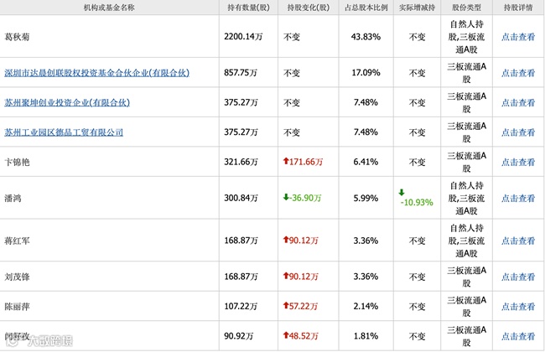
Task: Click 7.48% in the 苏州工业园区德晶工贸 row
Action: (x=366, y=132)
